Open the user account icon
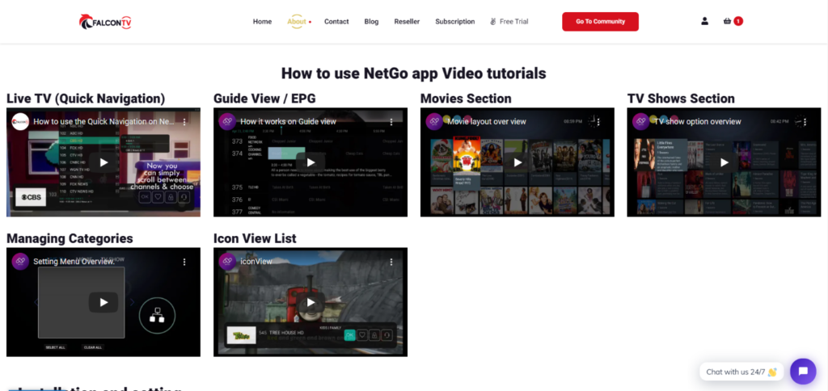Viewport: 828px width, 391px height. point(704,21)
